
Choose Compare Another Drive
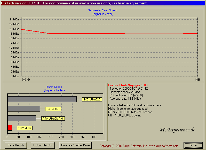[75, 145]
